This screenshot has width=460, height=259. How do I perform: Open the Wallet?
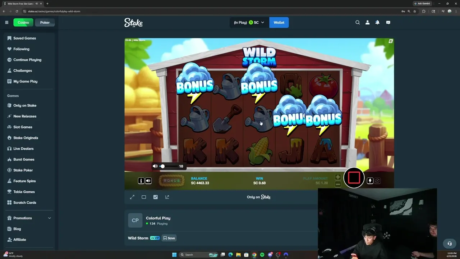point(279,22)
